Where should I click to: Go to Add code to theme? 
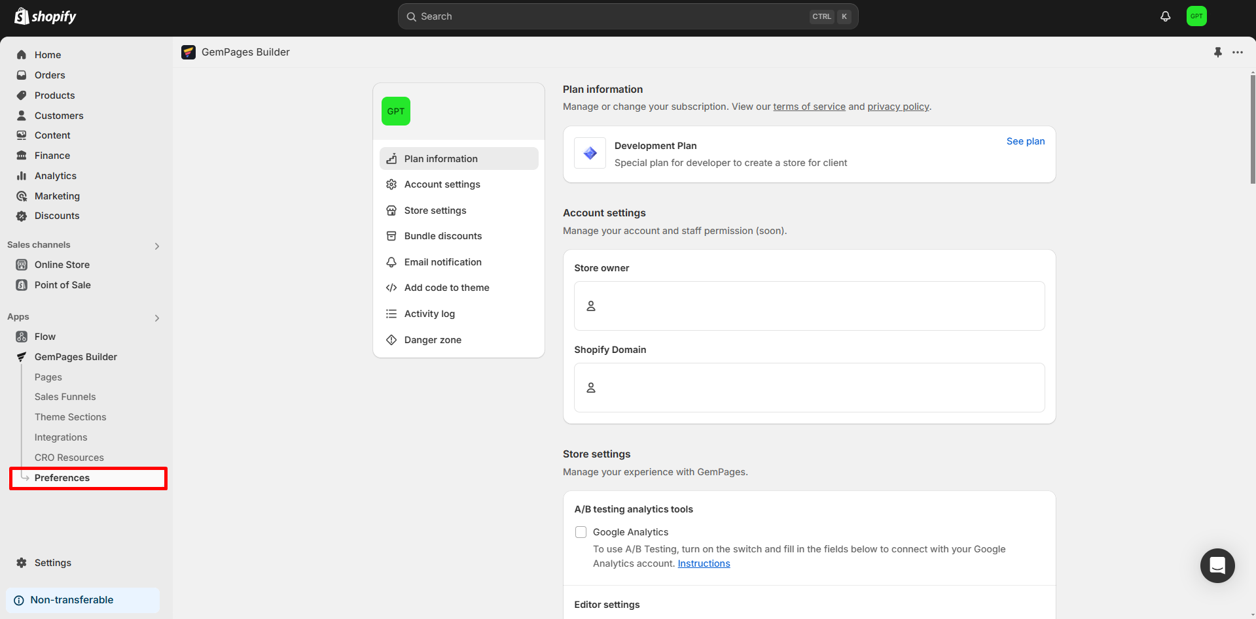click(446, 288)
